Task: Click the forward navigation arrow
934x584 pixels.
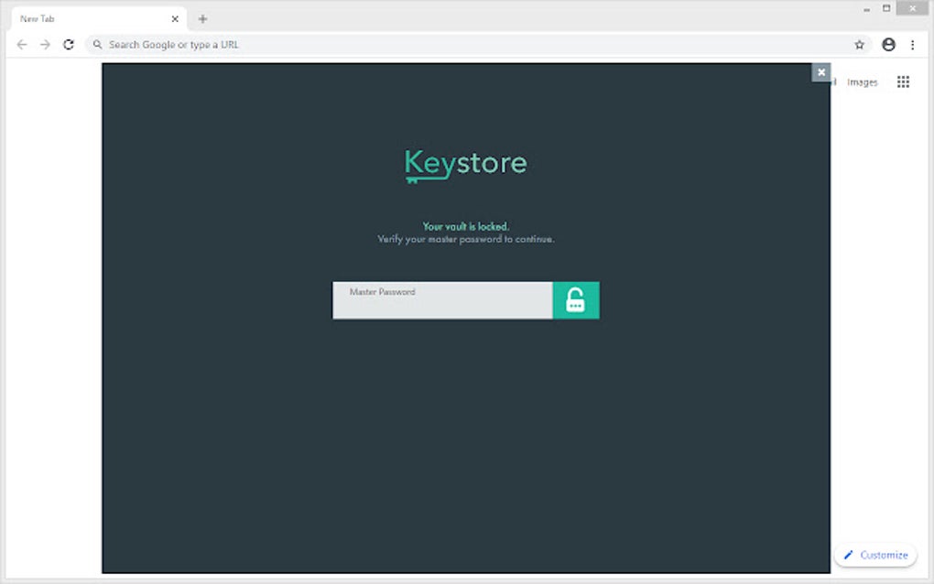Action: (44, 43)
